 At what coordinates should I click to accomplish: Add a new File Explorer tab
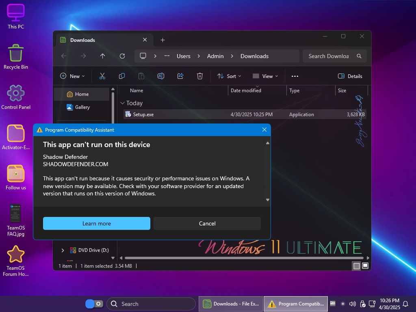162,40
